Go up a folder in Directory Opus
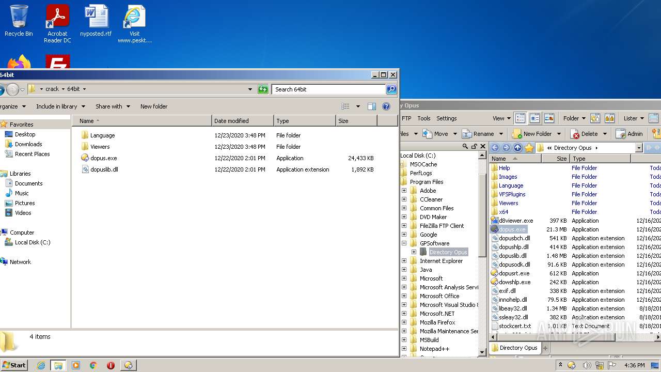This screenshot has height=372, width=661. (x=517, y=148)
